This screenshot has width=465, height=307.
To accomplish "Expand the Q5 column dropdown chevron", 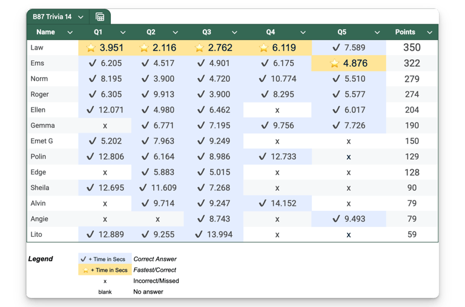I will click(x=378, y=33).
